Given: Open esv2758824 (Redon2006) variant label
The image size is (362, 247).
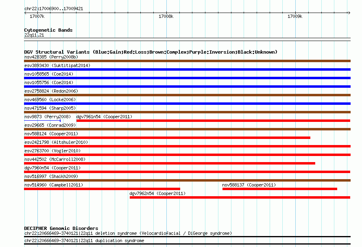Looking at the screenshot, I should tap(51, 91).
